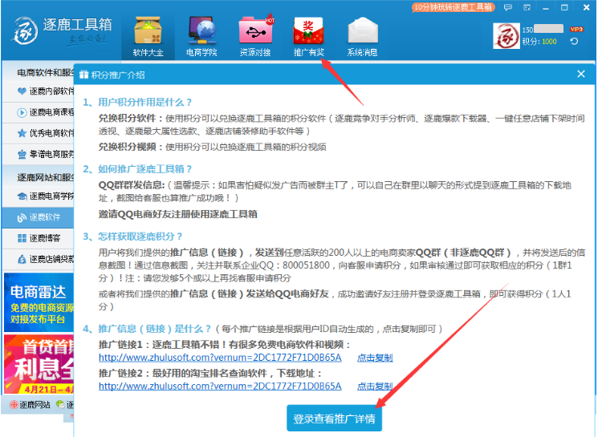Click heading 2、如何推广逐鹿工具箱？
This screenshot has height=437, width=598.
point(137,168)
